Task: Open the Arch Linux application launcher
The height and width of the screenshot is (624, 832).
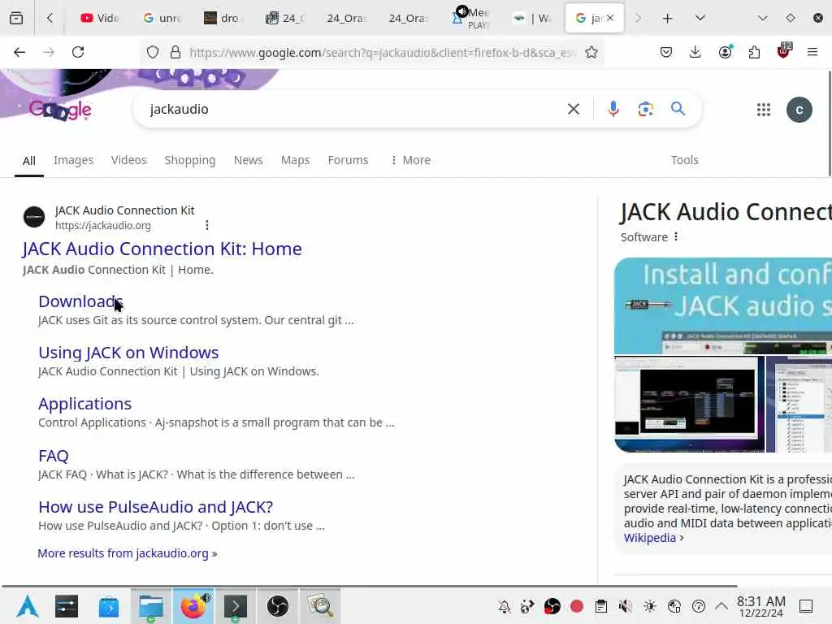Action: pos(27,606)
